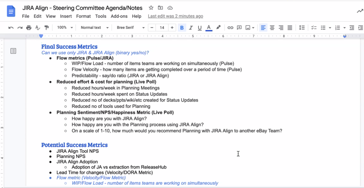Set justified text alignment
364x188 pixels.
click(x=290, y=28)
